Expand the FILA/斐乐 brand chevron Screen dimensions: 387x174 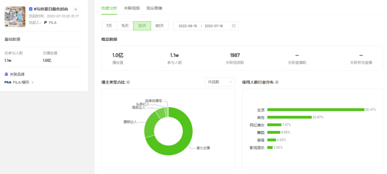click(x=33, y=82)
